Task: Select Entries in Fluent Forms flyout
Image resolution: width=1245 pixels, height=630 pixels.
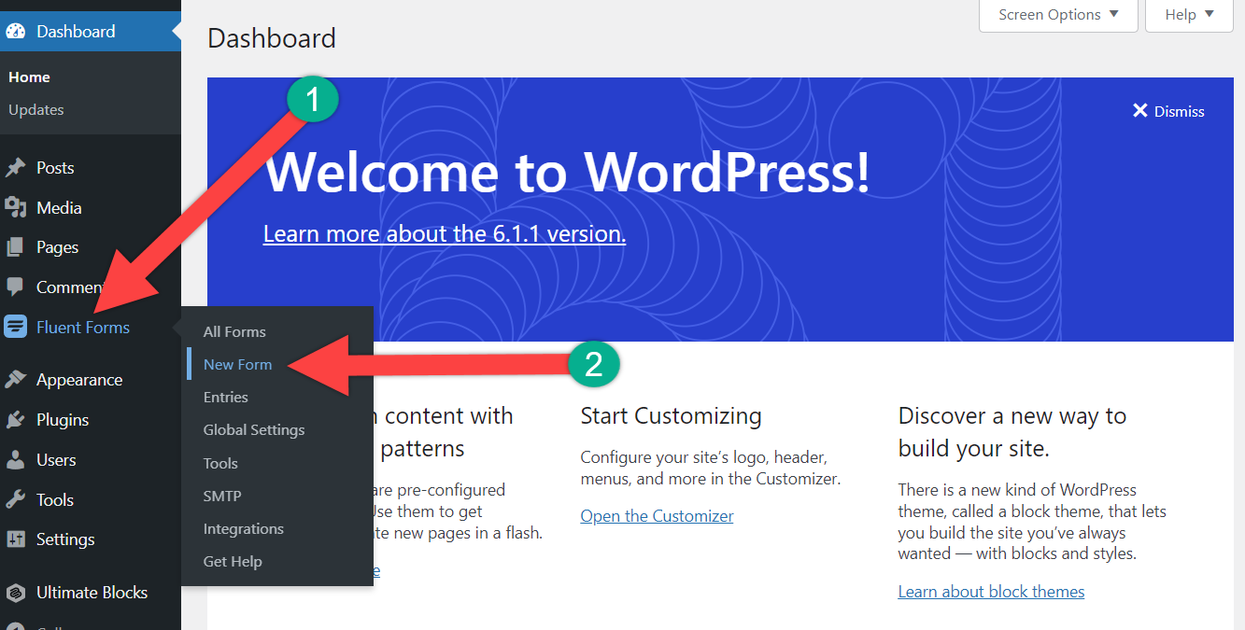Action: pyautogui.click(x=226, y=397)
